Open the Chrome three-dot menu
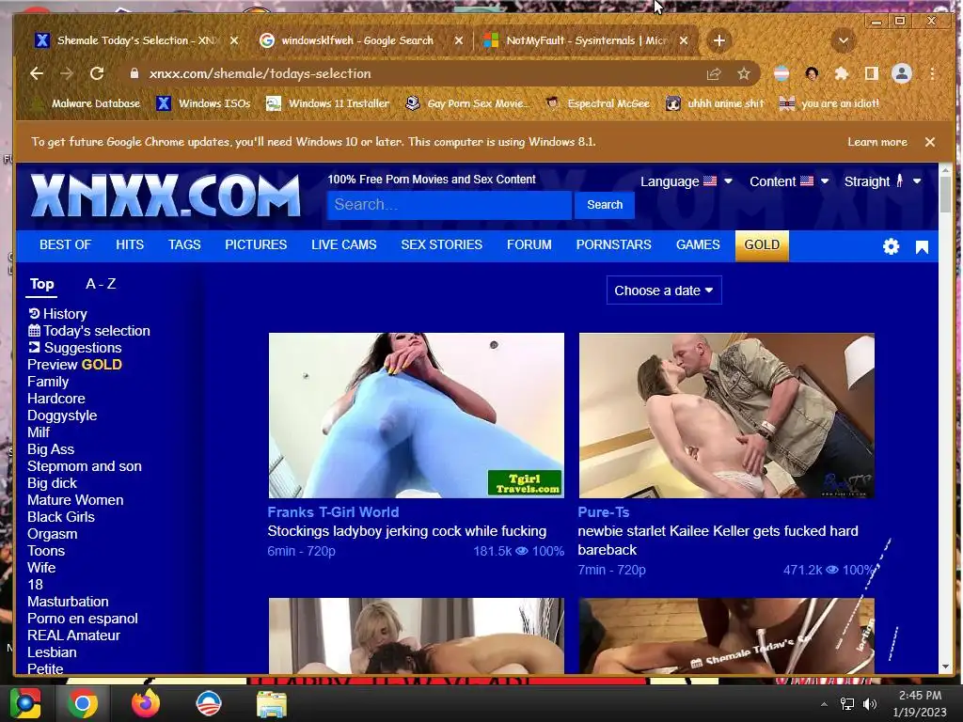 tap(932, 73)
